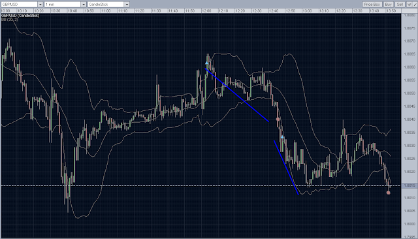This screenshot has height=239, width=418.
Task: Click the Price Box button
Action: tap(372, 5)
